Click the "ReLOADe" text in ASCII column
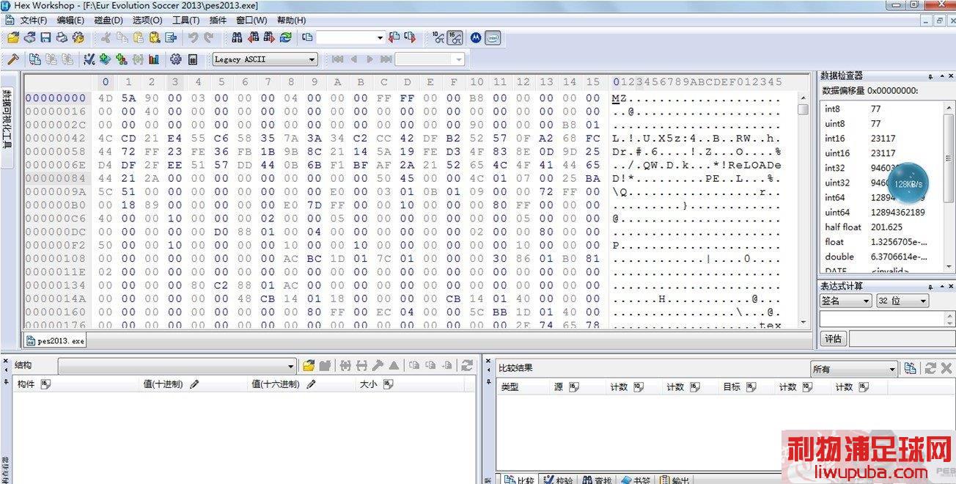This screenshot has width=956, height=484. click(753, 165)
